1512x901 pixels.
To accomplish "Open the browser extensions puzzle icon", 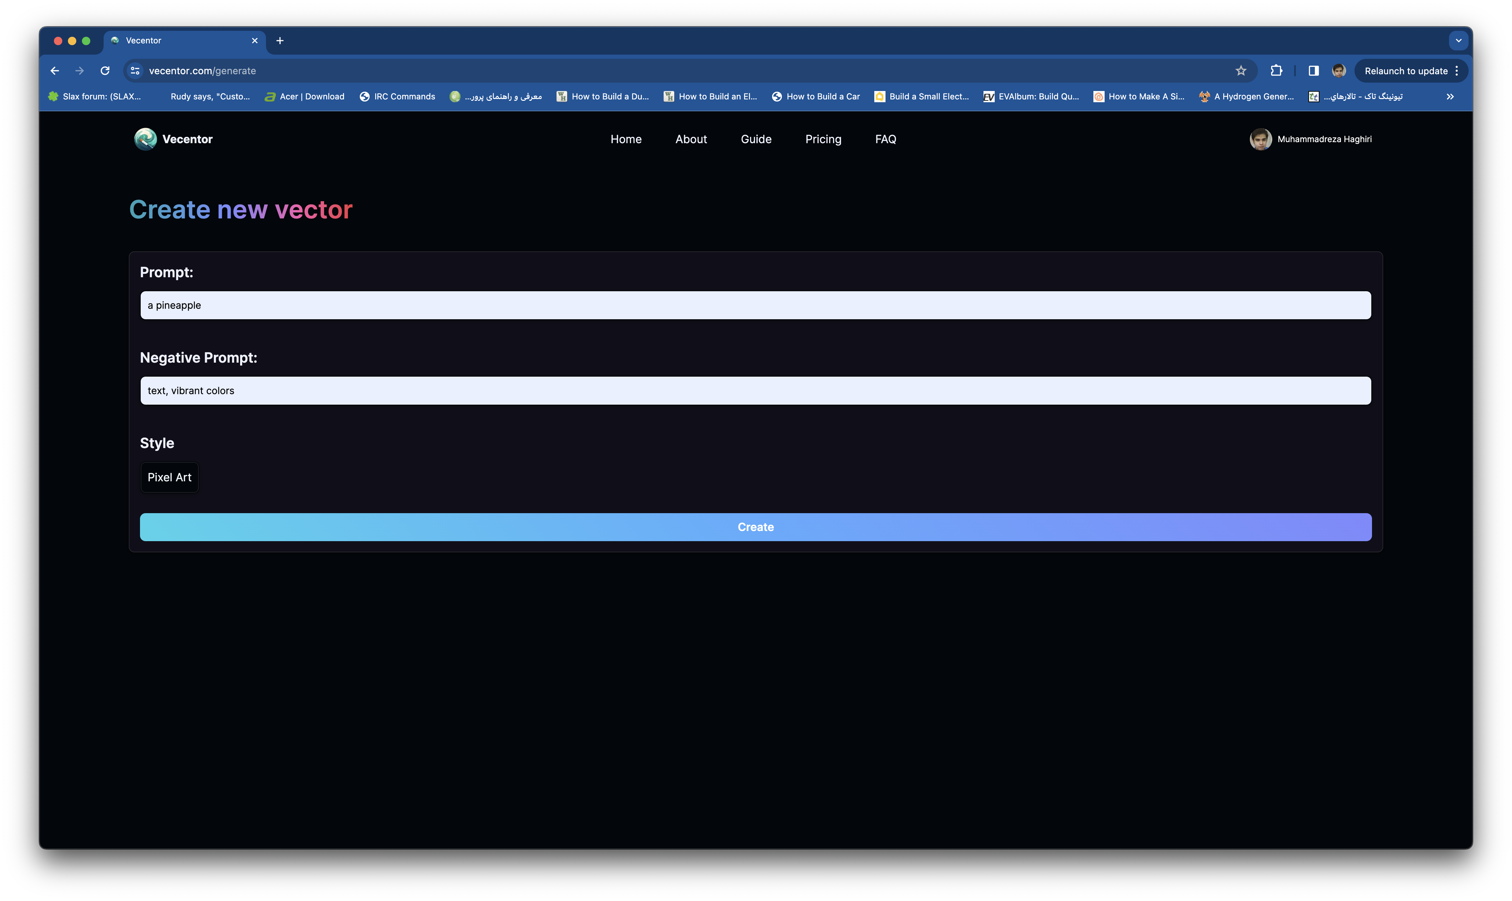I will pyautogui.click(x=1276, y=71).
